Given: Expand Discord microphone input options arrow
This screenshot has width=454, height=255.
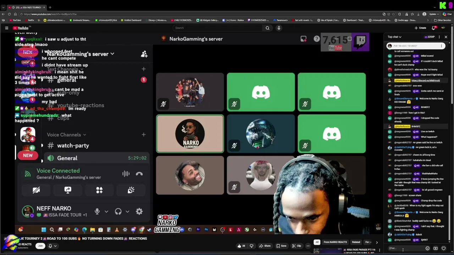Looking at the screenshot, I should pyautogui.click(x=106, y=211).
